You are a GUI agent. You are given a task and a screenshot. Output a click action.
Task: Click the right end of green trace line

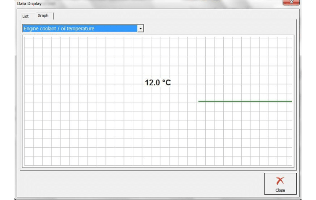tap(291, 101)
